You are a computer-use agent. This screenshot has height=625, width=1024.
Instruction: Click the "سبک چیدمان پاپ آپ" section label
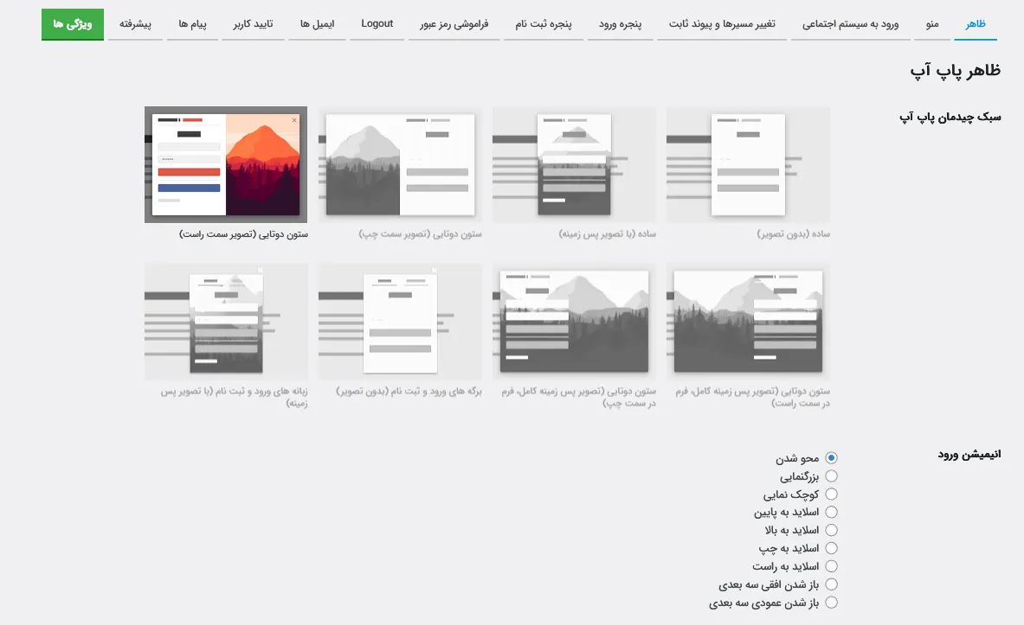click(950, 118)
